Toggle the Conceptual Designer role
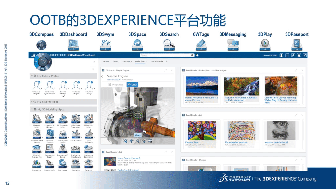The width and height of the screenshot is (336, 189). point(36,87)
